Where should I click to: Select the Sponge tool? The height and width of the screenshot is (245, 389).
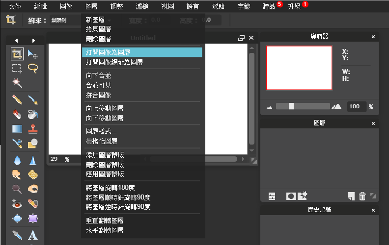click(x=33, y=175)
